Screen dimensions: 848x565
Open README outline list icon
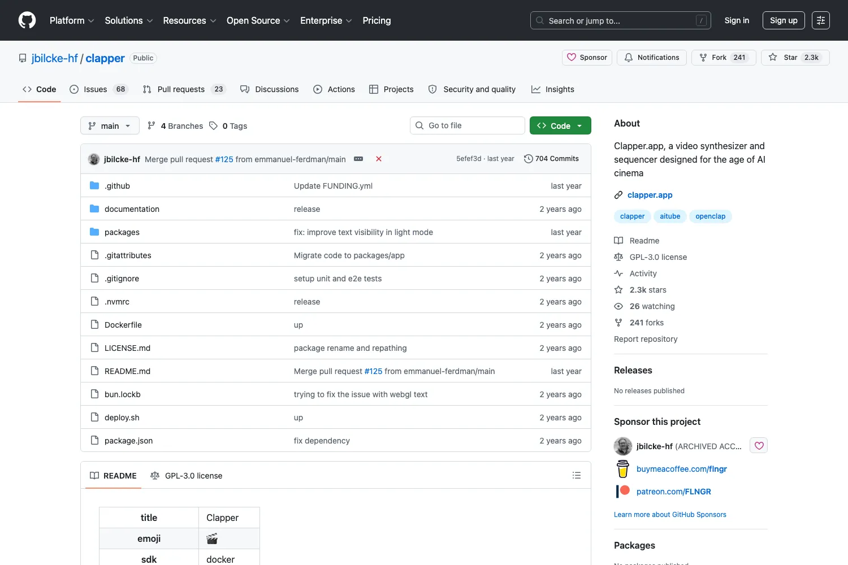point(577,475)
